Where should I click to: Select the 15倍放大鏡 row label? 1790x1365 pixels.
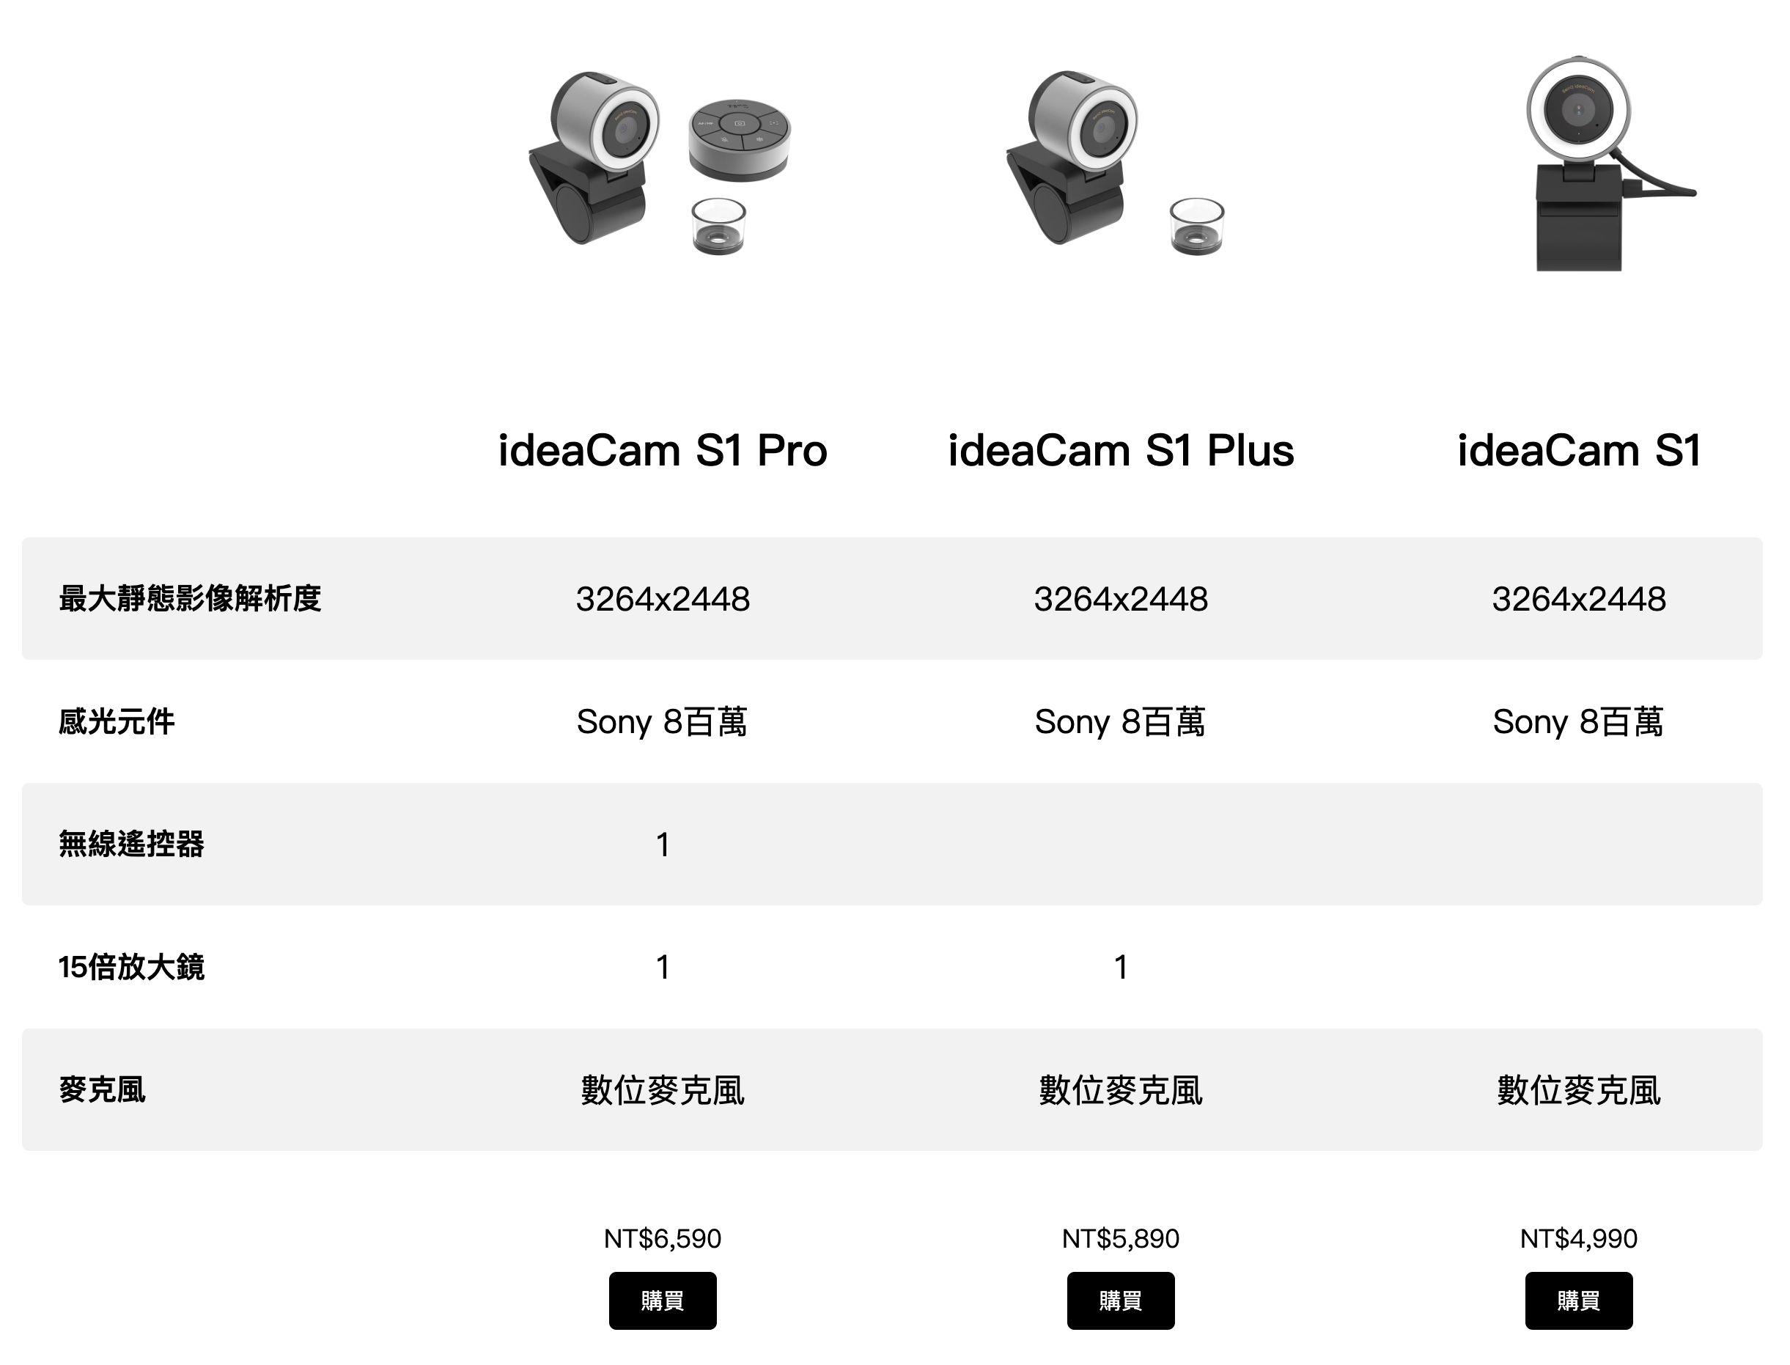132,967
